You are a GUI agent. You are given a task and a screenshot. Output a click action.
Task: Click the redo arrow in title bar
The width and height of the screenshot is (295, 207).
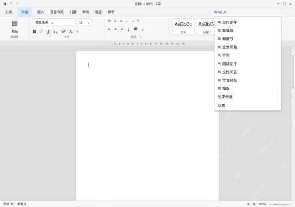coord(17,4)
